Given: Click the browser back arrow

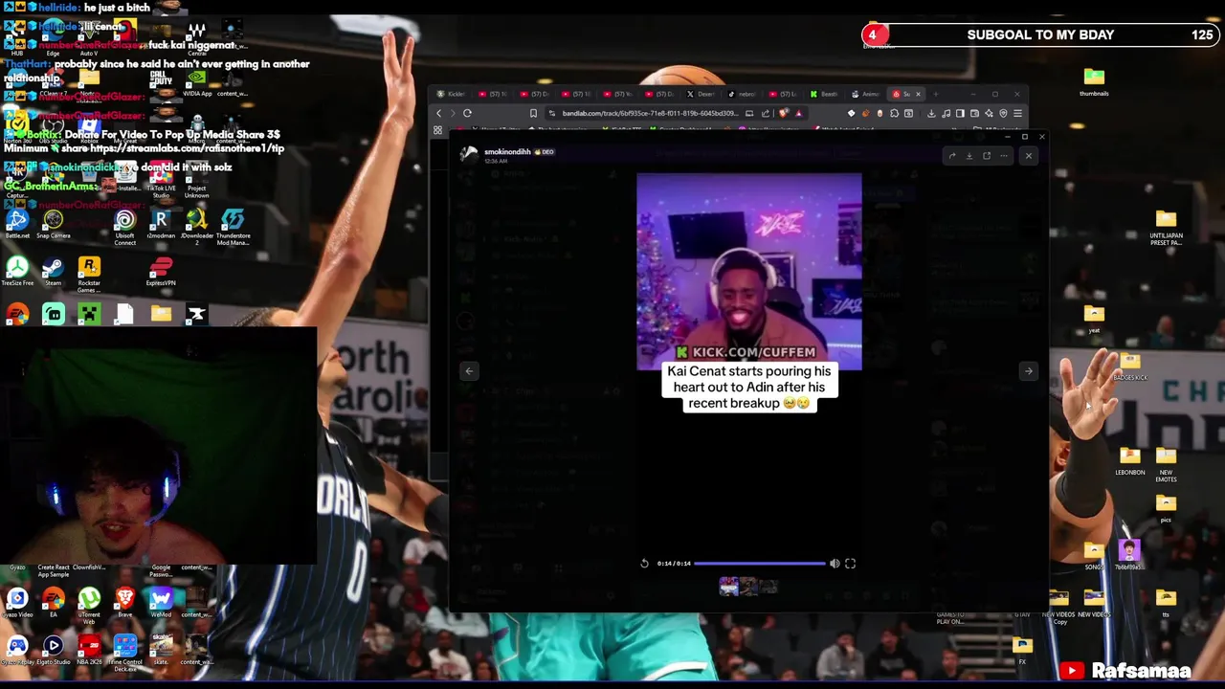Looking at the screenshot, I should click(x=438, y=113).
